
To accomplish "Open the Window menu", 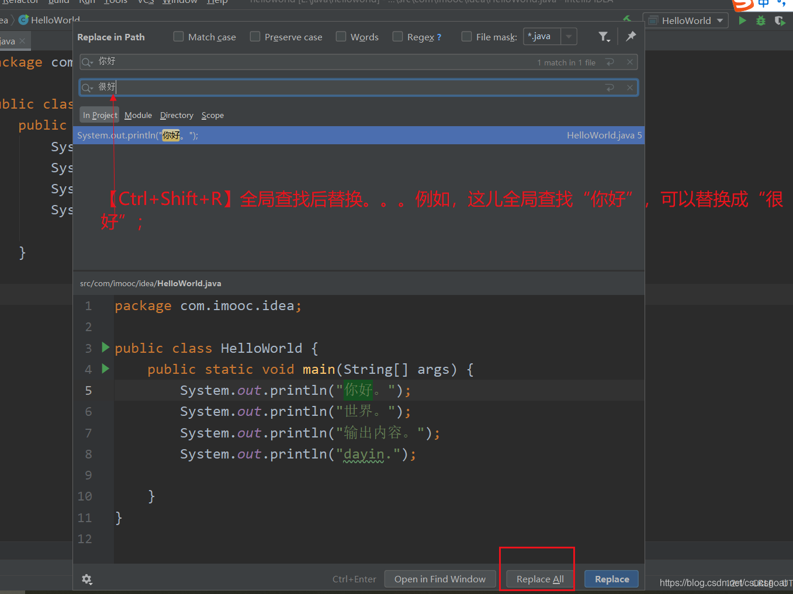I will click(180, 2).
